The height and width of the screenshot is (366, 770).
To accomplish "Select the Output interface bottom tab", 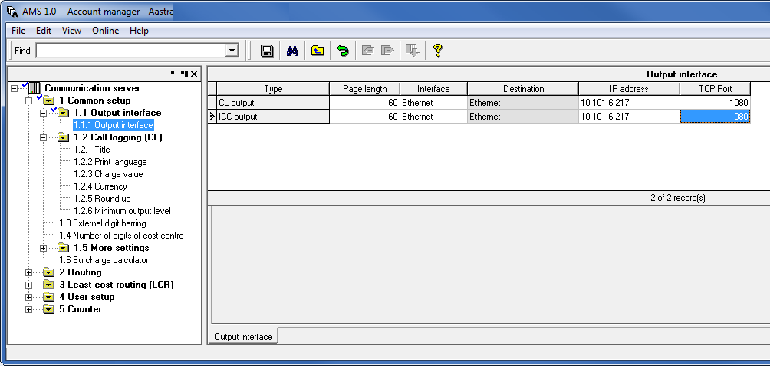I will [x=242, y=337].
